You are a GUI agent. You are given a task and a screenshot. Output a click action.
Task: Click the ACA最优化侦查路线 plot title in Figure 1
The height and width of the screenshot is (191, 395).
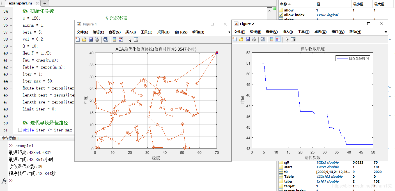156,49
